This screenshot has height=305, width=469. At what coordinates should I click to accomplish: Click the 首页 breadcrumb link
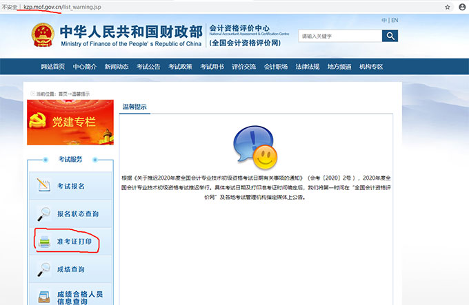63,94
